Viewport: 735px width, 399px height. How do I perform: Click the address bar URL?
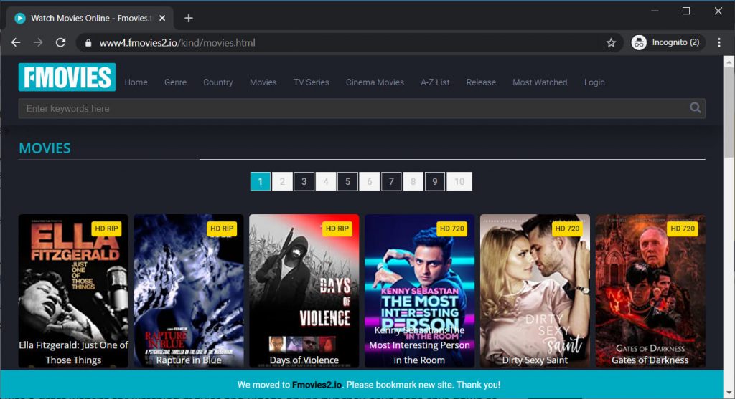177,43
